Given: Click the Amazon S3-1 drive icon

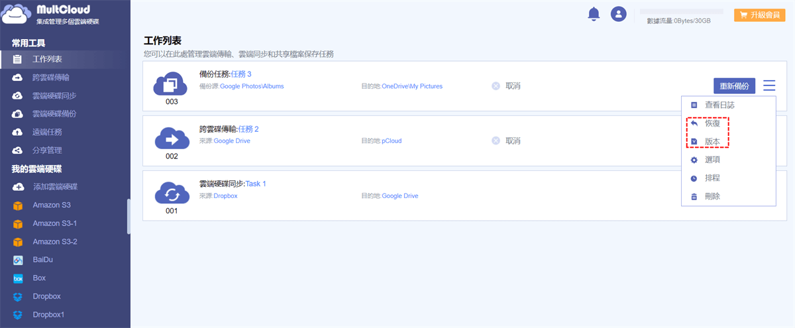Looking at the screenshot, I should click(x=18, y=224).
